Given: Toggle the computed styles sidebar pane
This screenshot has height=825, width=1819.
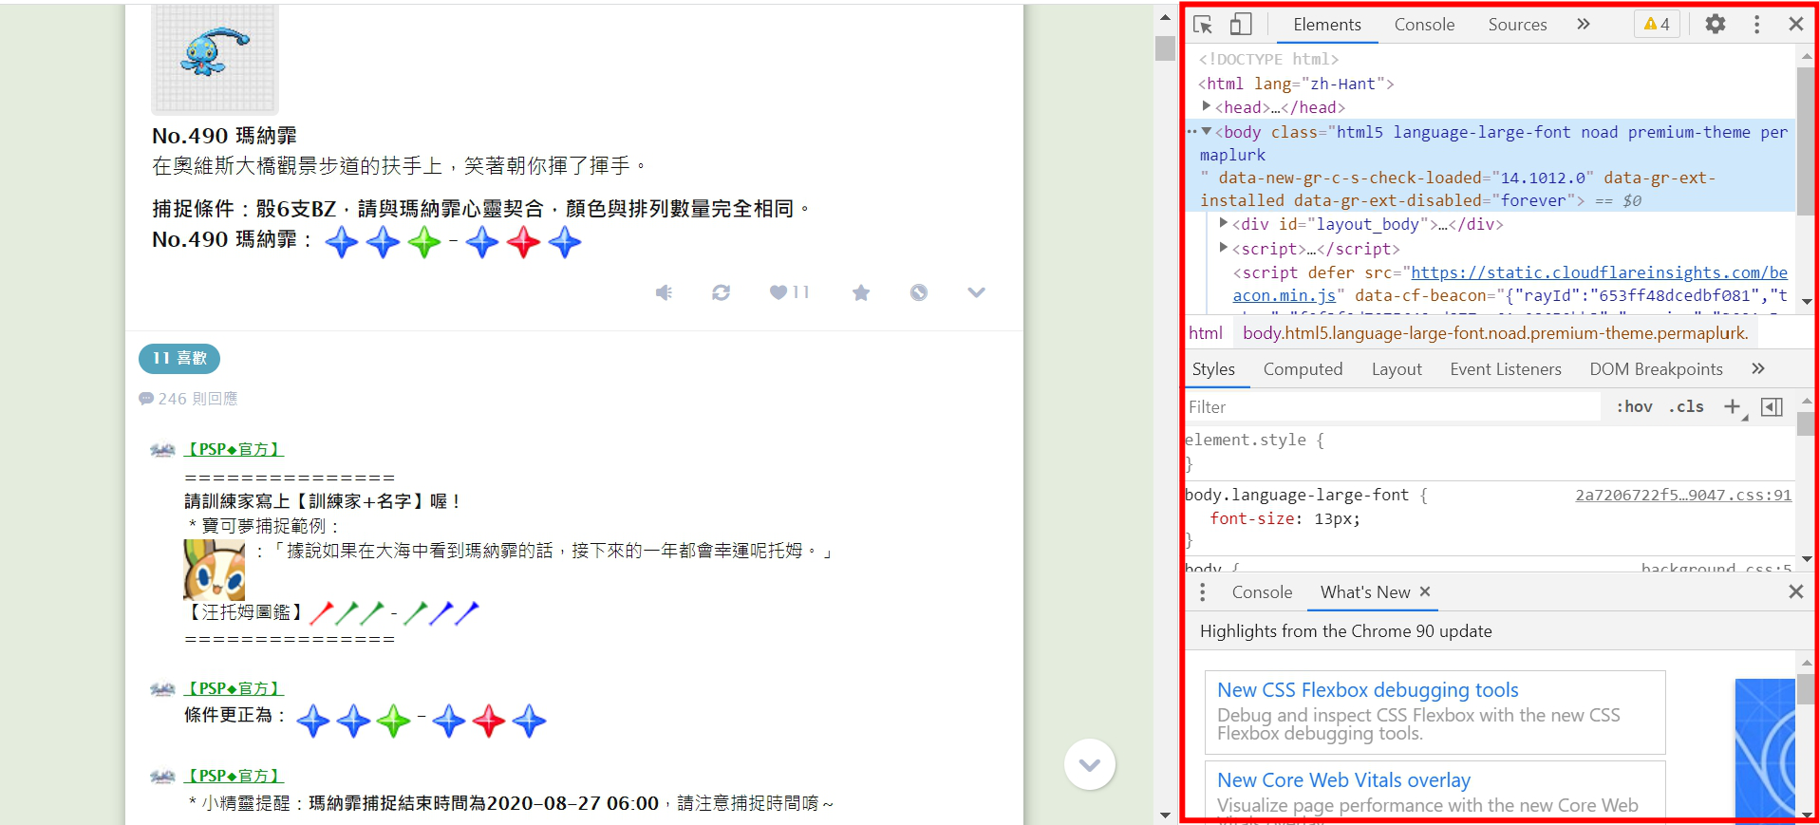Looking at the screenshot, I should tap(1772, 406).
